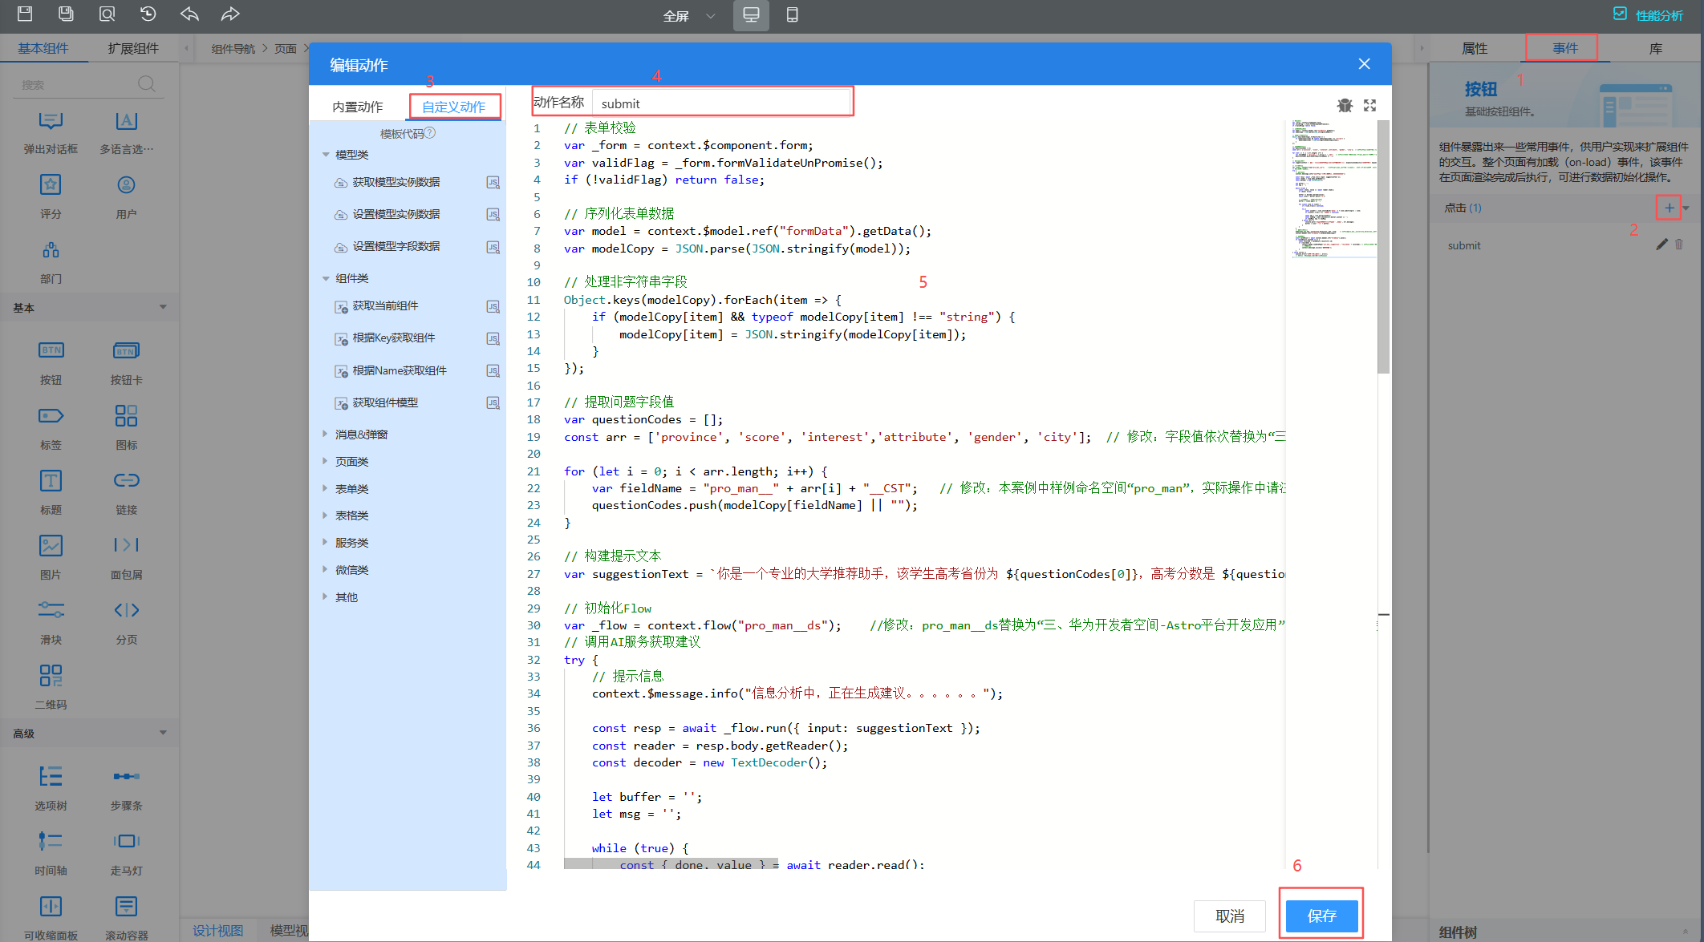Select desktop preview mode icon
This screenshot has width=1704, height=942.
pyautogui.click(x=751, y=14)
